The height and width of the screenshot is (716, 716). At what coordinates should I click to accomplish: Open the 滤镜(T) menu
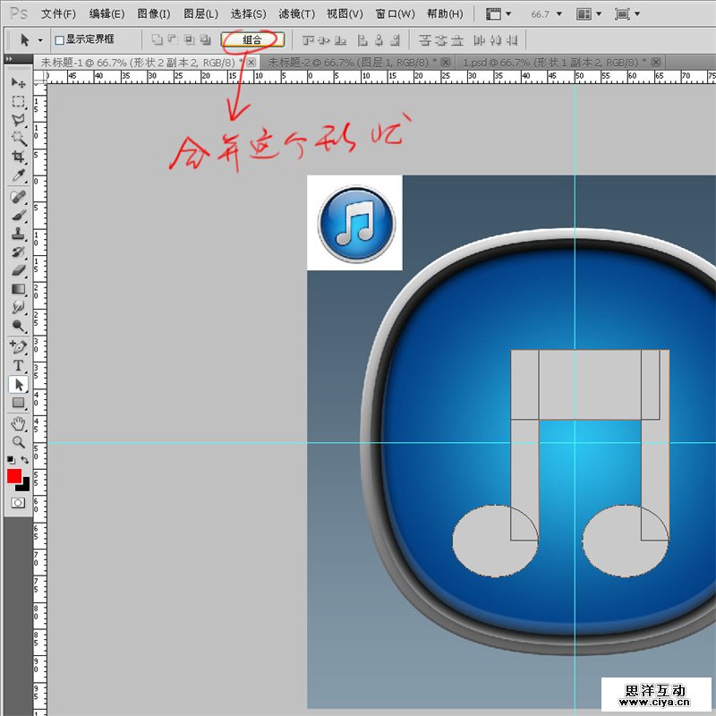296,14
